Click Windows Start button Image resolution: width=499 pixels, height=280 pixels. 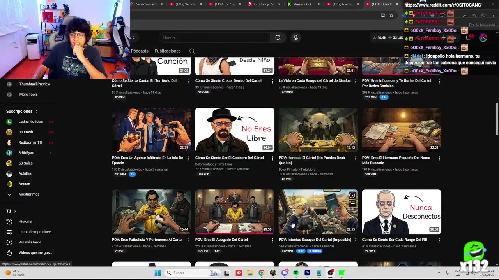point(157,273)
